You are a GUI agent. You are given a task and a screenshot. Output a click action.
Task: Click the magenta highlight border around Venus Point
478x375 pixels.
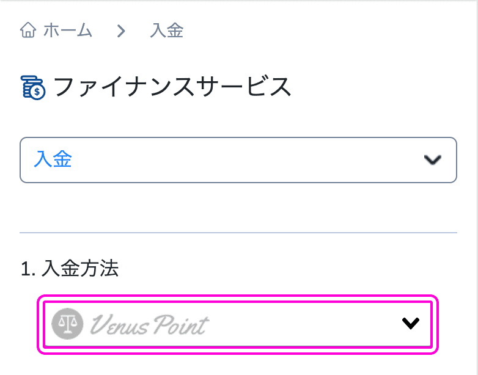tap(238, 297)
